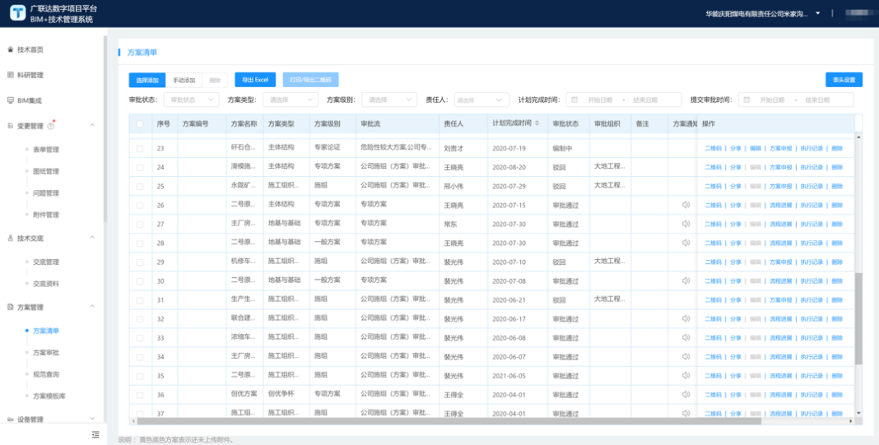The image size is (879, 445).
Task: Click the 导出 Excel button
Action: tap(255, 80)
